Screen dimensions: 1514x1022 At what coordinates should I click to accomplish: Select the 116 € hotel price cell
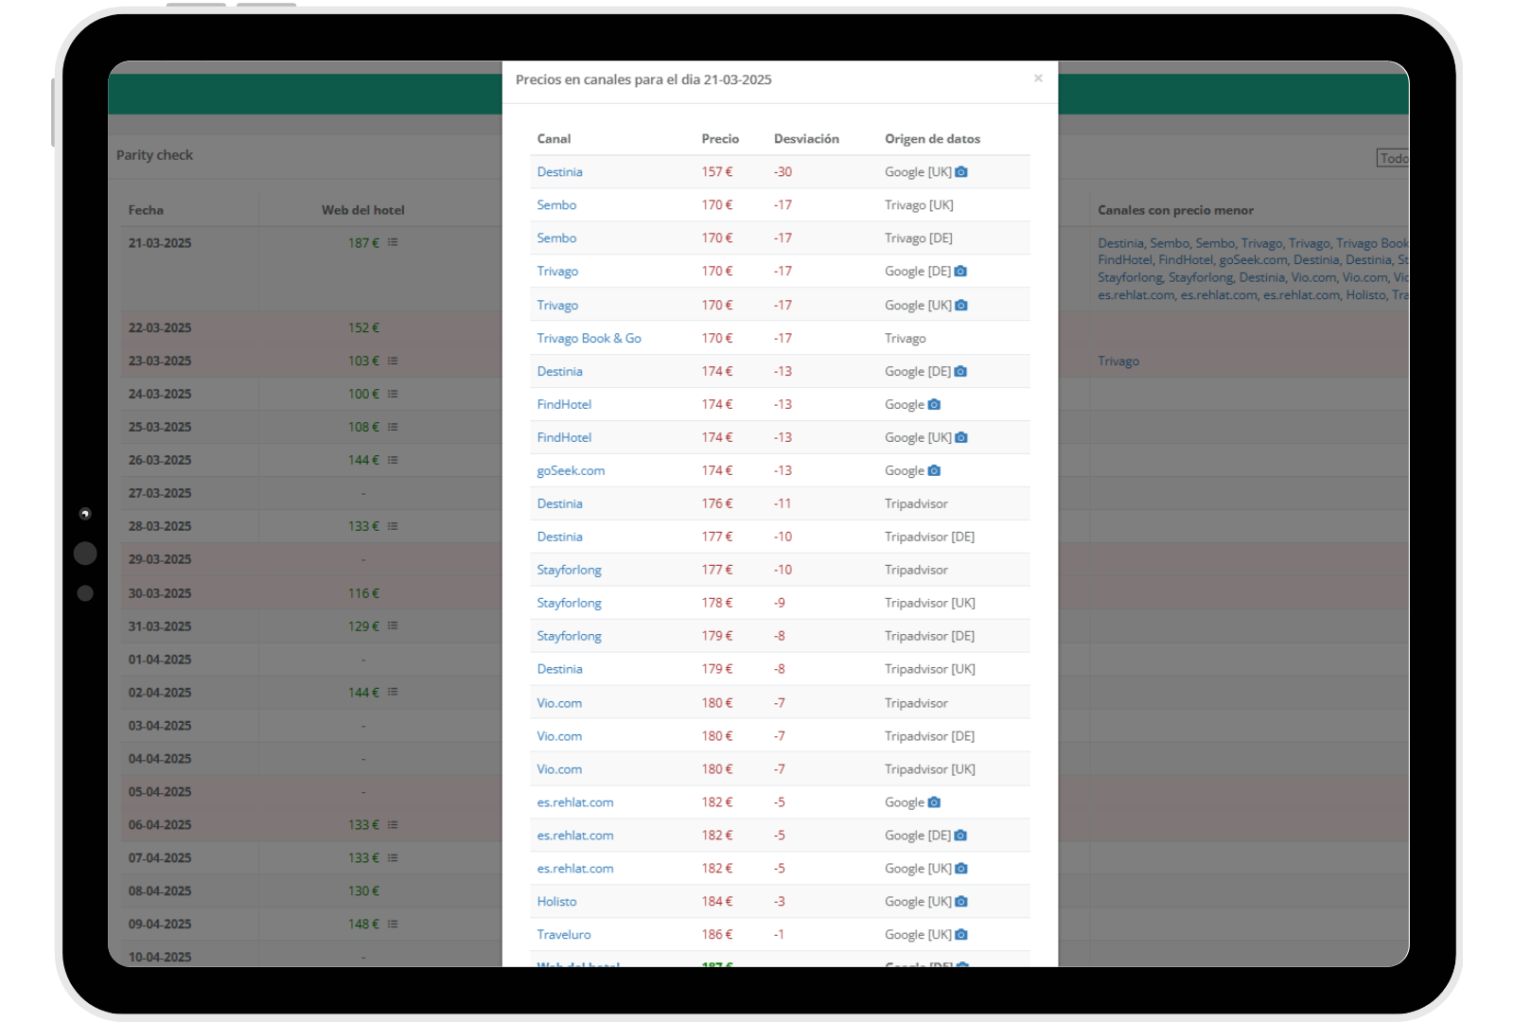pos(363,593)
